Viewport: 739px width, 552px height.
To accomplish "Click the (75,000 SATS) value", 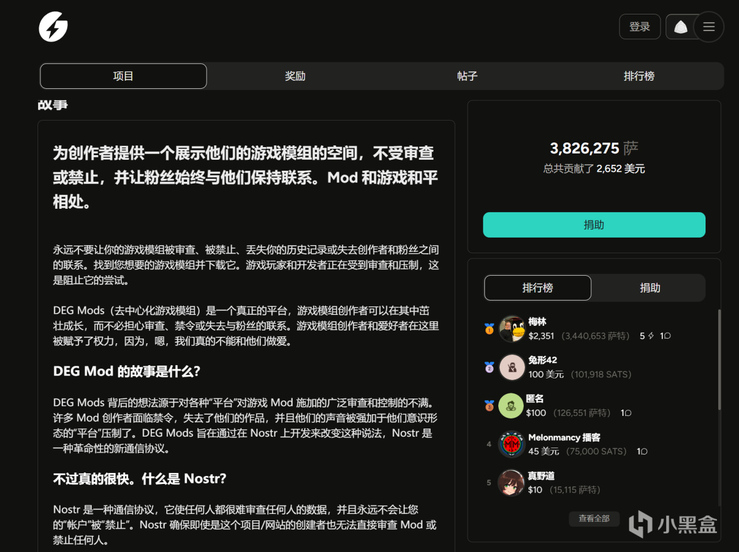I will tap(596, 452).
